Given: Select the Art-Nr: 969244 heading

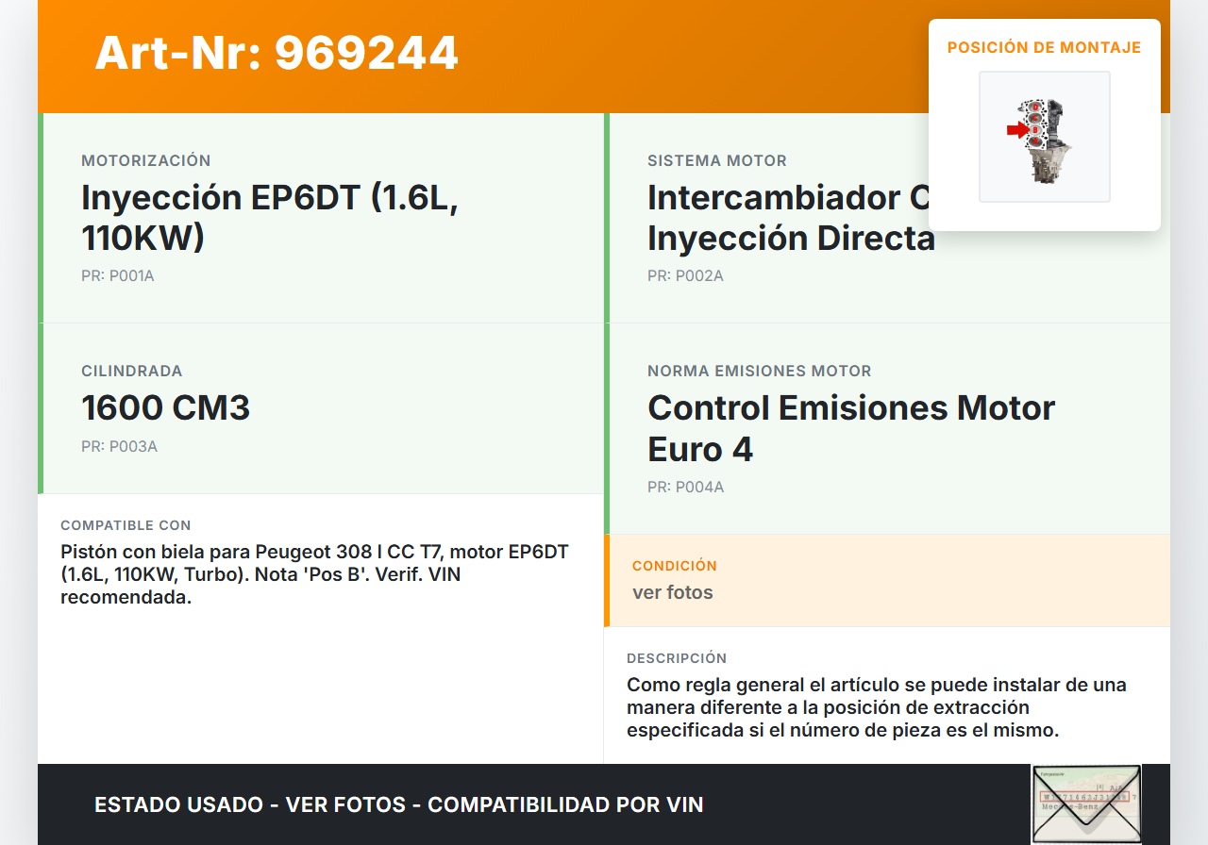Looking at the screenshot, I should 277,53.
